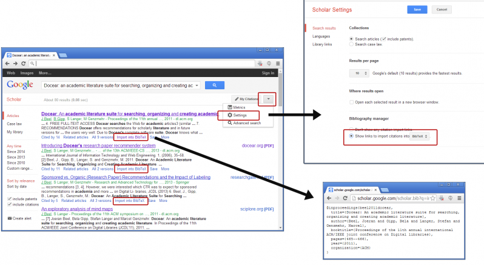Open the More... menu in Google bar
Screen dimensions: 484x265
click(x=45, y=73)
